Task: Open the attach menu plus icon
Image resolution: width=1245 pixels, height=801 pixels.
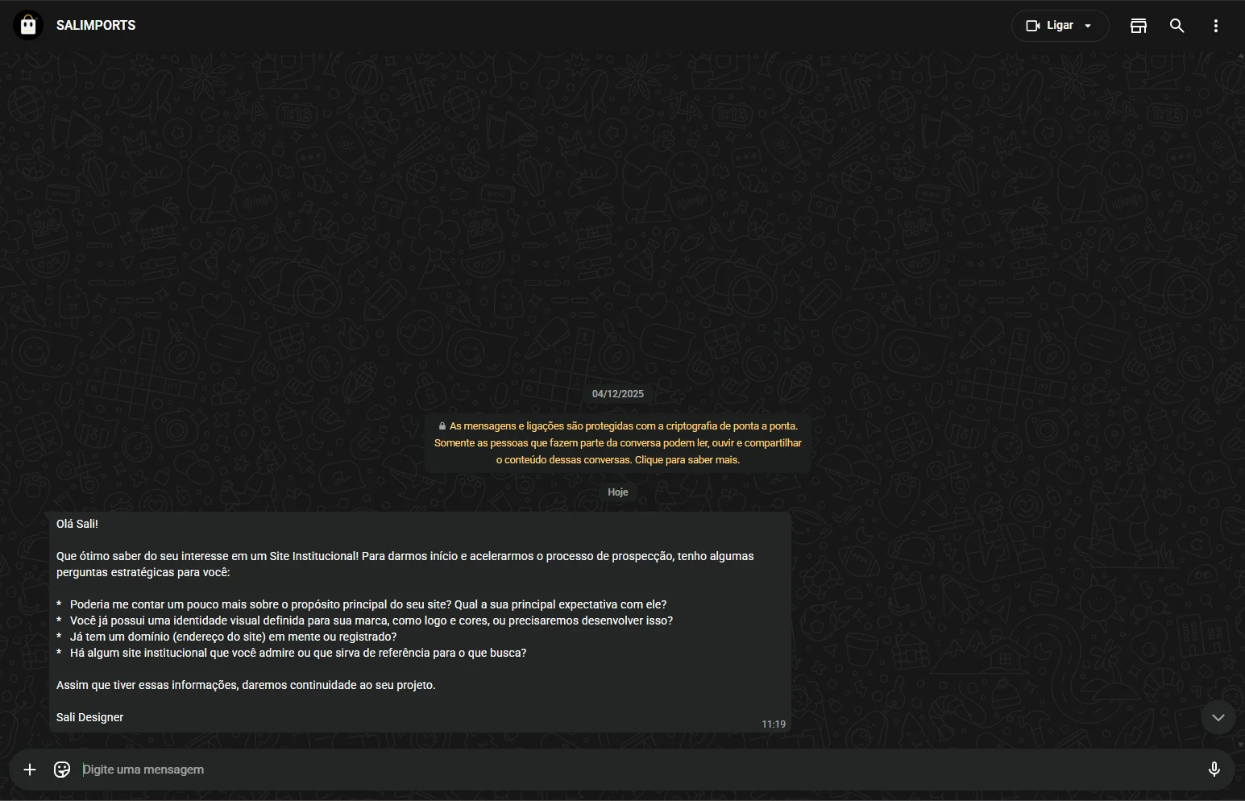Action: click(30, 770)
